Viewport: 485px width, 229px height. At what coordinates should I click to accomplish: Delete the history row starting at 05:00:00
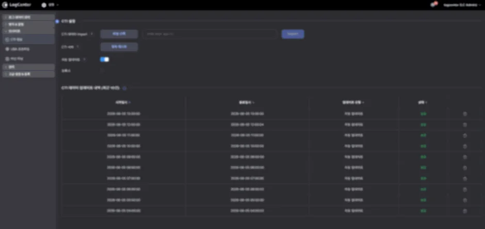pos(464,200)
